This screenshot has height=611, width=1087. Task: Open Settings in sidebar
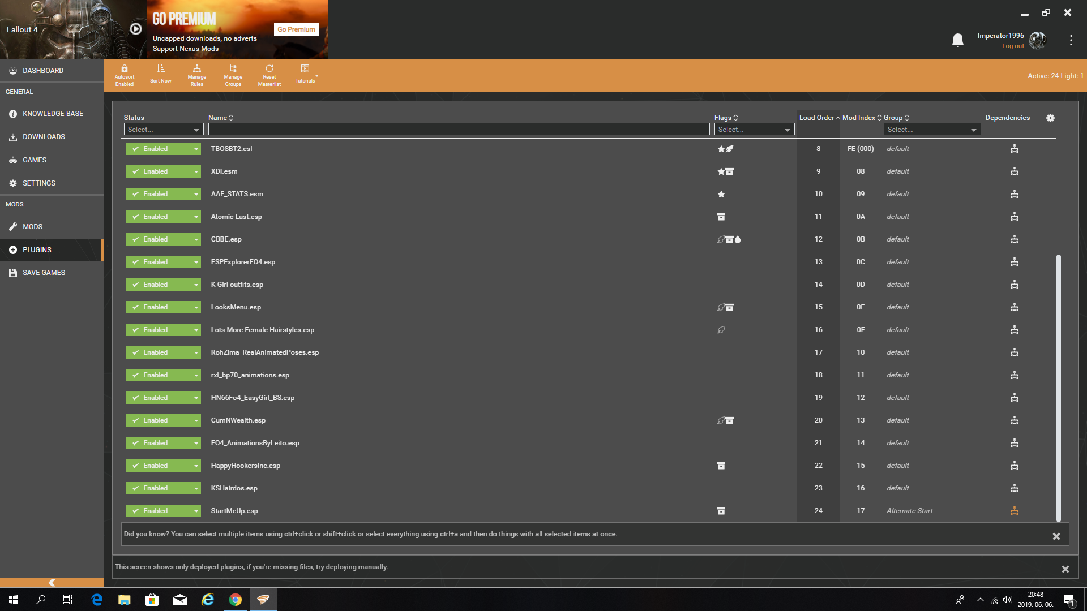pos(52,183)
